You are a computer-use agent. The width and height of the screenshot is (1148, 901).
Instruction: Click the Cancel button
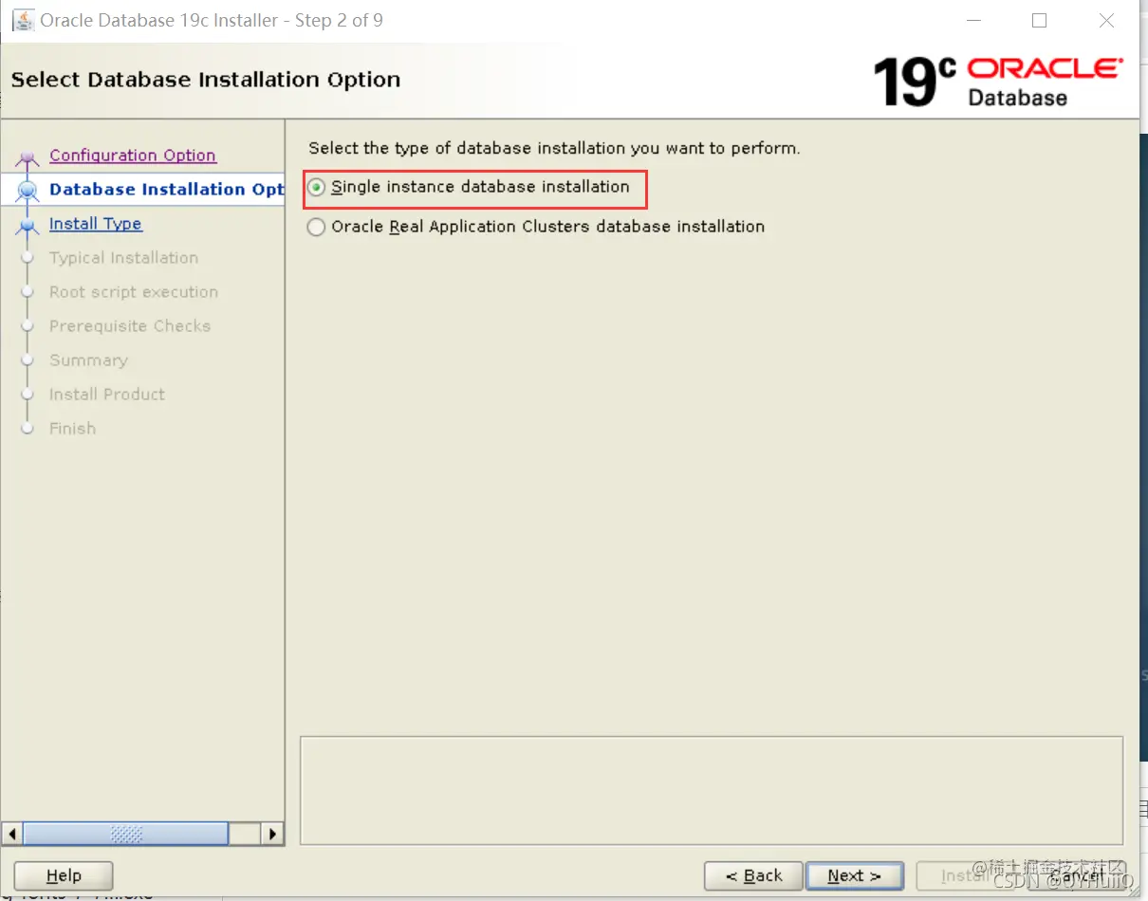1078,875
